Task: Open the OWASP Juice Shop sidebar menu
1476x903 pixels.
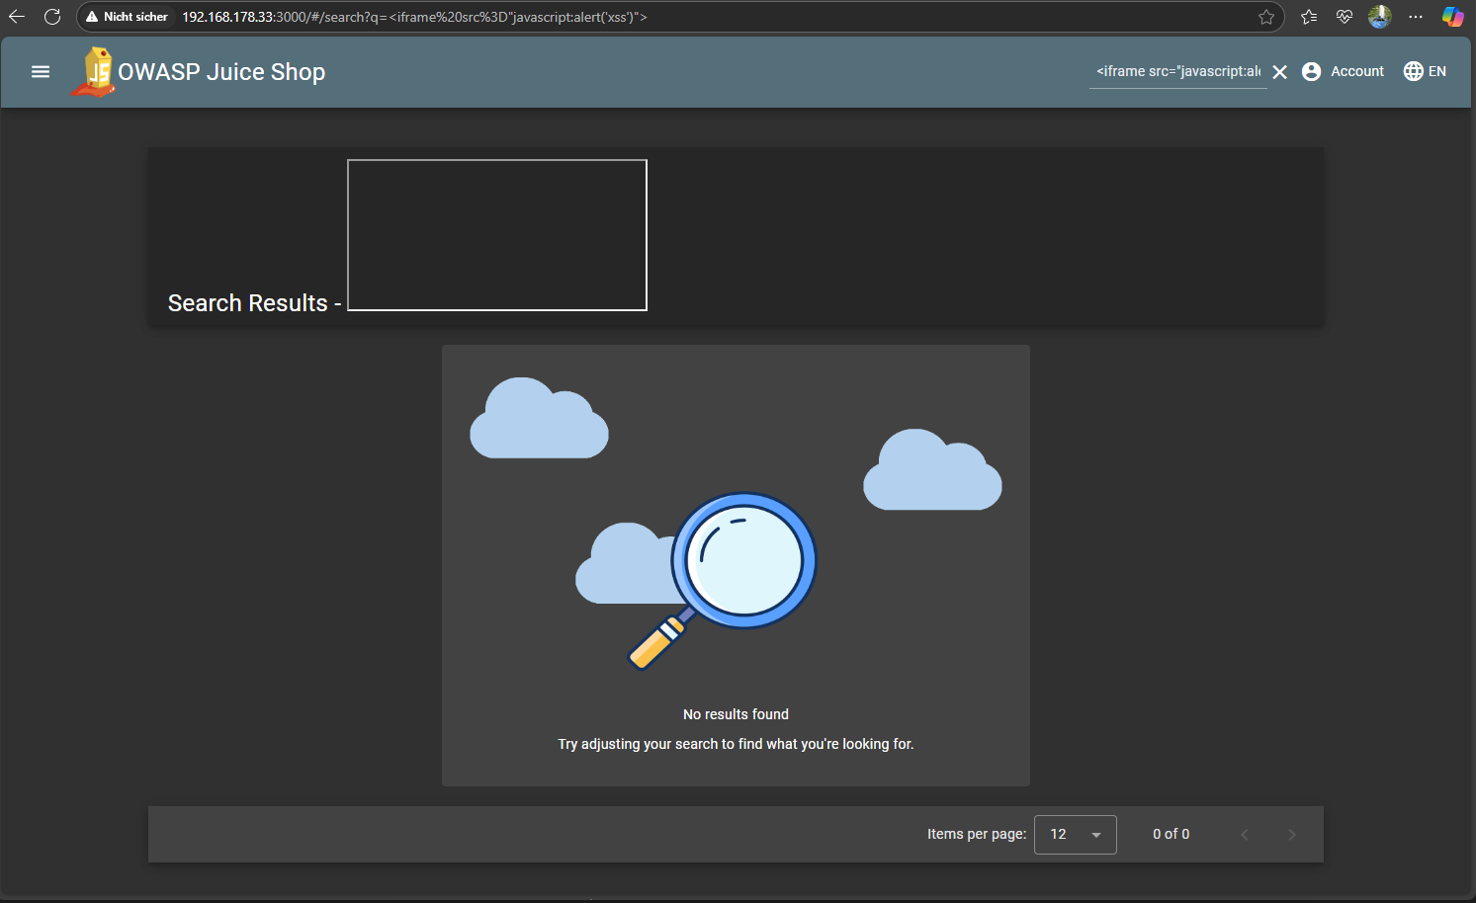Action: click(40, 71)
